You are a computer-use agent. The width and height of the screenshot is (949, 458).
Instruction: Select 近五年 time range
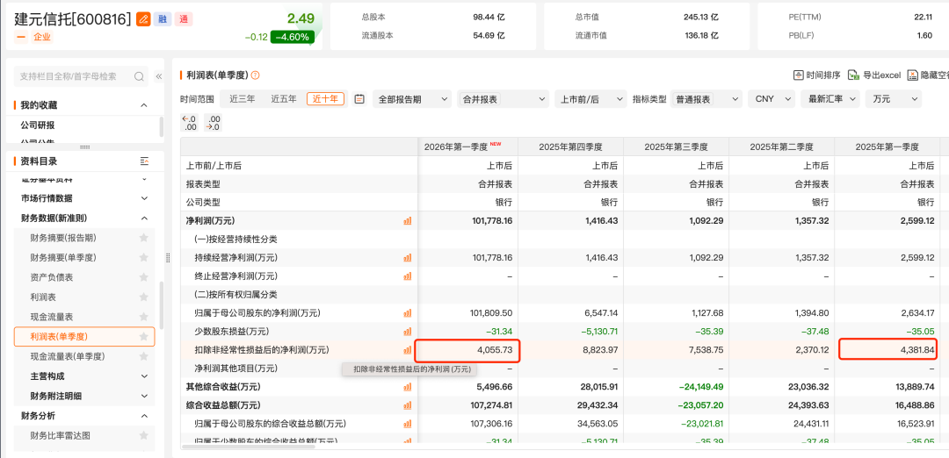click(284, 98)
